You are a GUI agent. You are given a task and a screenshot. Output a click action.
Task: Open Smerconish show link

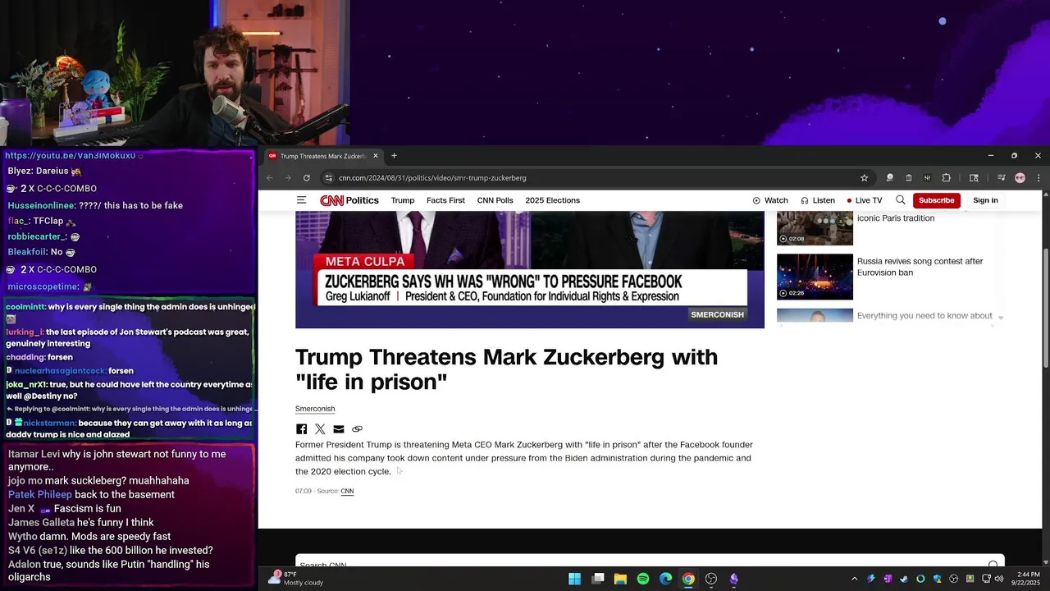click(x=315, y=409)
